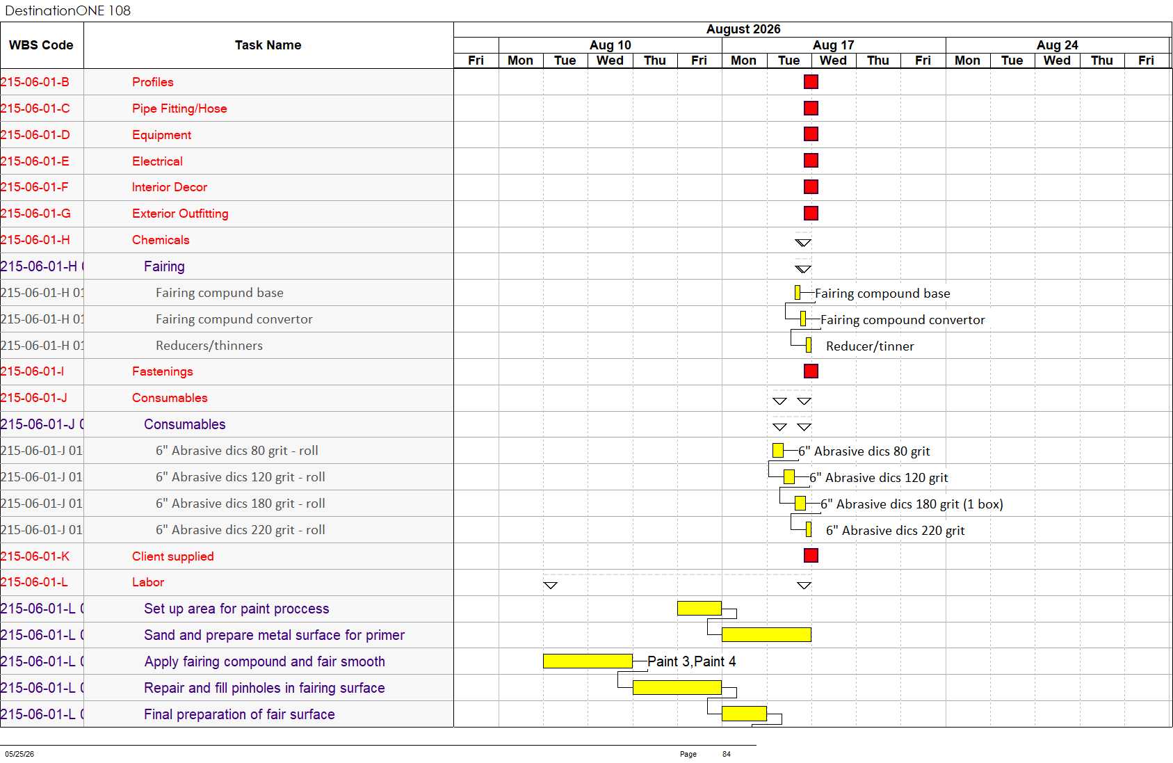This screenshot has width=1173, height=763.
Task: Collapse the Chemicals summary triangle marker
Action: pos(803,243)
